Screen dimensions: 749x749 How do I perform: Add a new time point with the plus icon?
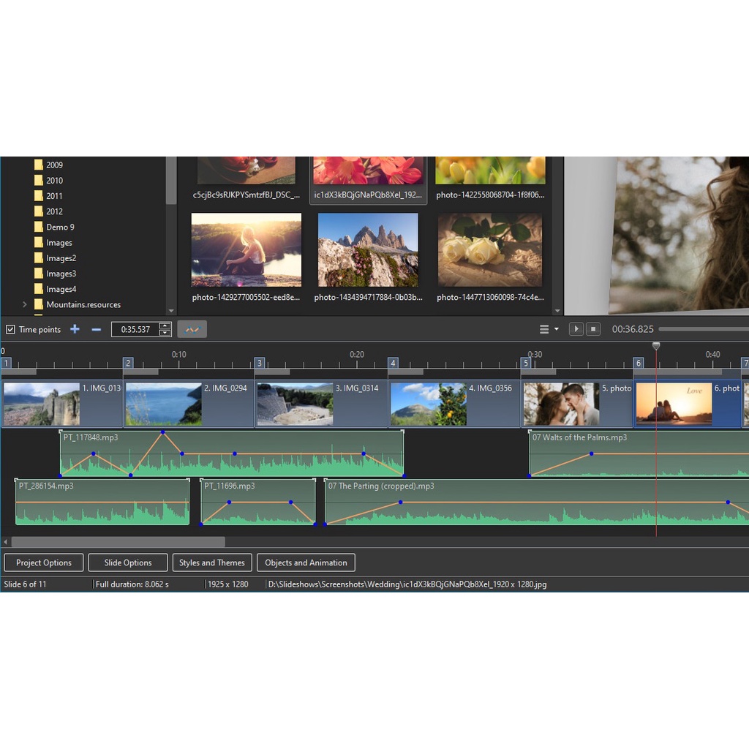click(x=75, y=329)
